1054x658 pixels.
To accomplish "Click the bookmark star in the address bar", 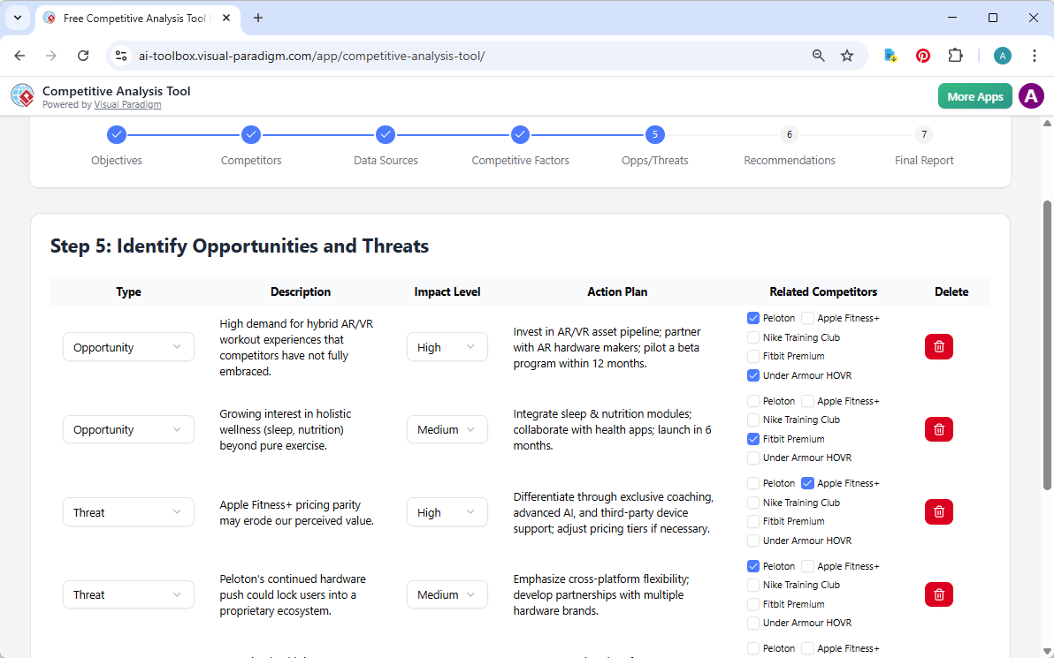I will tap(847, 55).
